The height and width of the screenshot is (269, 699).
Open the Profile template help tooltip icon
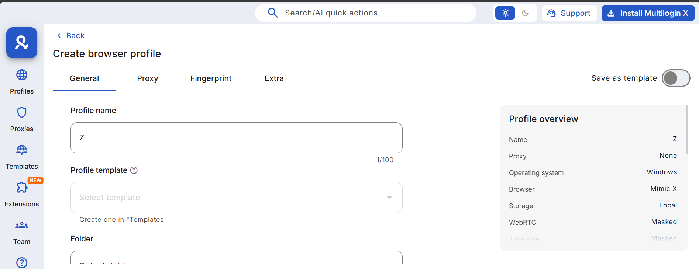coord(134,170)
